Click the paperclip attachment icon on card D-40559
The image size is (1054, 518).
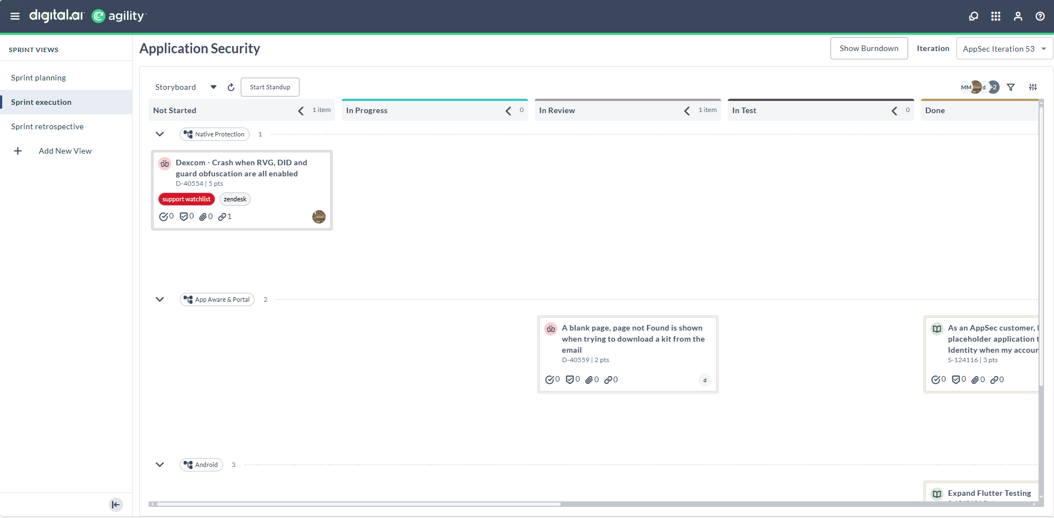[x=591, y=380]
